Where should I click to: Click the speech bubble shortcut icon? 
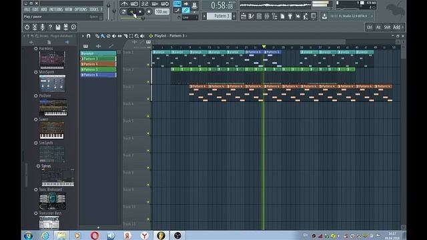click(x=73, y=27)
